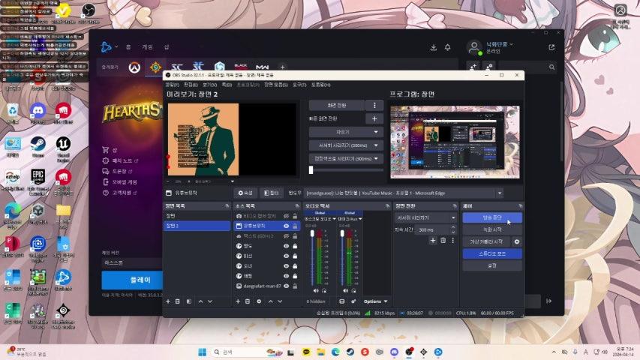This screenshot has height=360, width=640.
Task: Expand audio mixer Options dropdown
Action: tap(374, 301)
